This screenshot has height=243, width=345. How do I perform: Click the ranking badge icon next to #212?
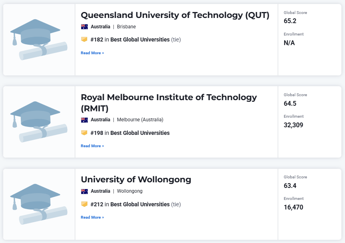pyautogui.click(x=84, y=204)
